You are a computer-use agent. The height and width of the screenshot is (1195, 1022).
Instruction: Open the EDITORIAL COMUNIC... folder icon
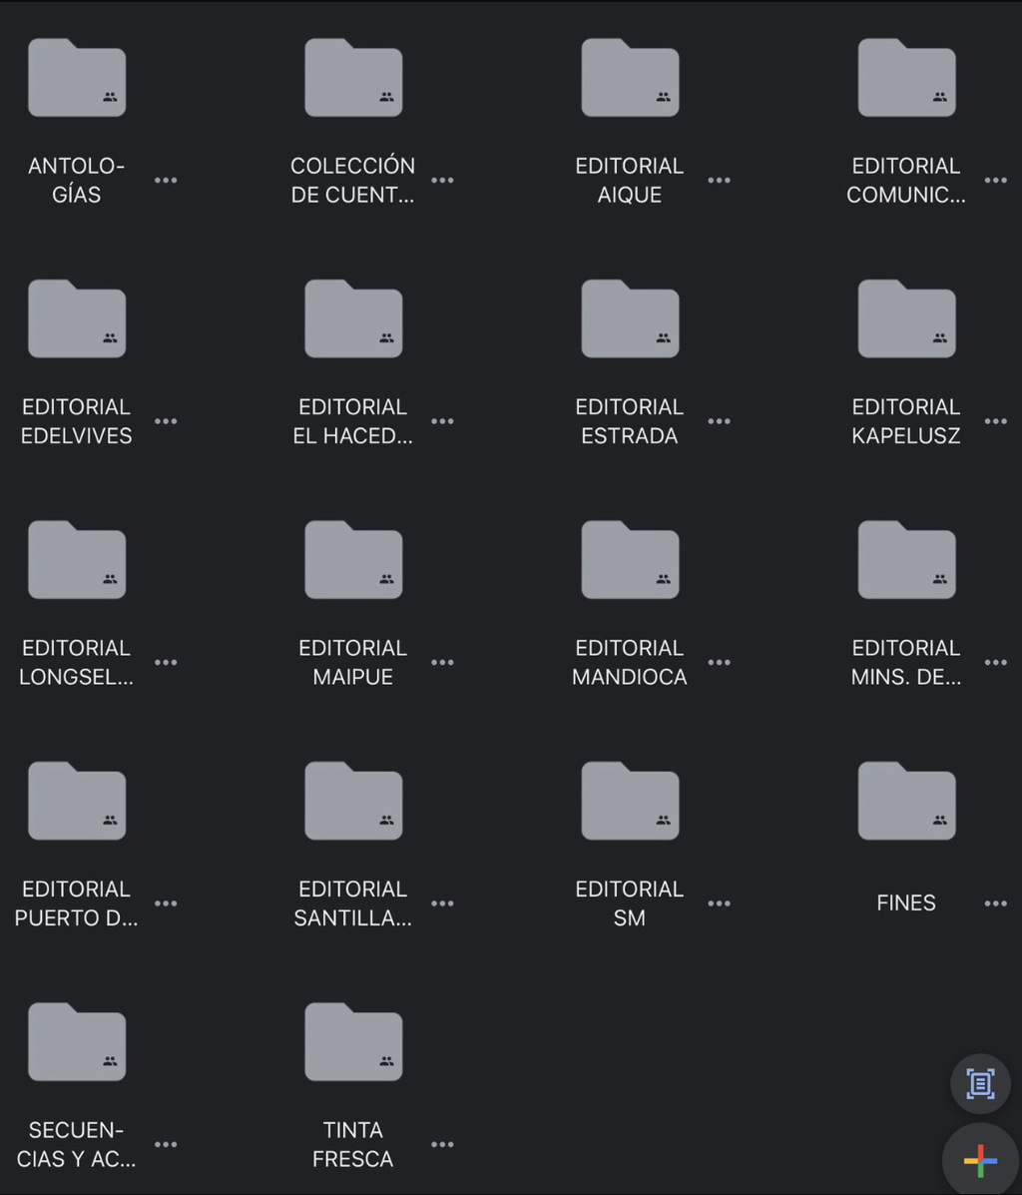(x=907, y=77)
